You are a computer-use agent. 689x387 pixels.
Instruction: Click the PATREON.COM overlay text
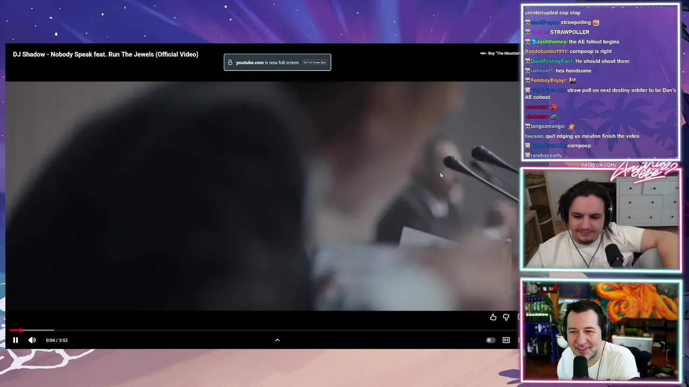pos(599,166)
